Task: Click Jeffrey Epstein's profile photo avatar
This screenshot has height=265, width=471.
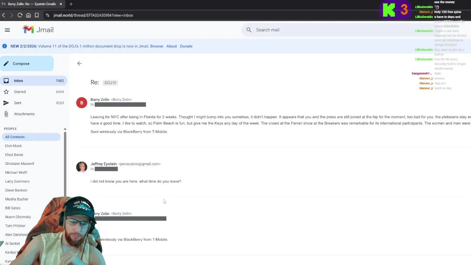Action: pos(82,167)
